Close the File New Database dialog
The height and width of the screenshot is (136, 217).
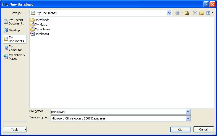212,4
